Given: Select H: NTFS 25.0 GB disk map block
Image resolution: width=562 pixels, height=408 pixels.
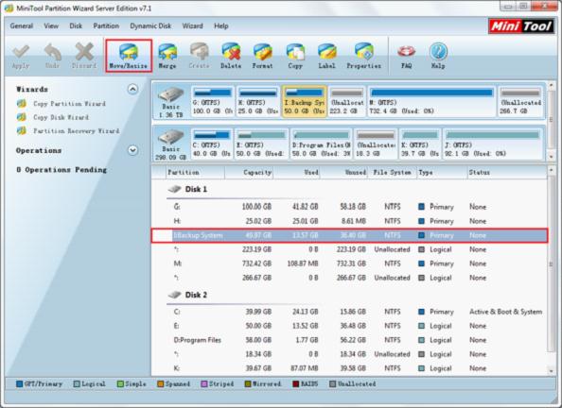Looking at the screenshot, I should click(x=257, y=102).
